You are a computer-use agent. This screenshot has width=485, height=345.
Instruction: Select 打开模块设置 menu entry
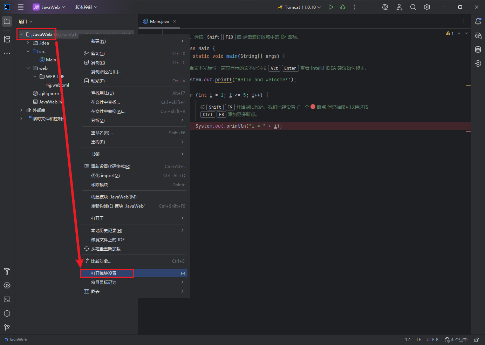tap(135, 273)
